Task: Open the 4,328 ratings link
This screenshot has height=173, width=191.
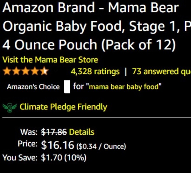Action: (95, 71)
